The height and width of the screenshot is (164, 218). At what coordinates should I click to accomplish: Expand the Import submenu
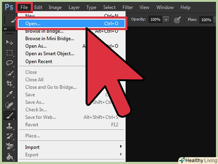pos(121,146)
